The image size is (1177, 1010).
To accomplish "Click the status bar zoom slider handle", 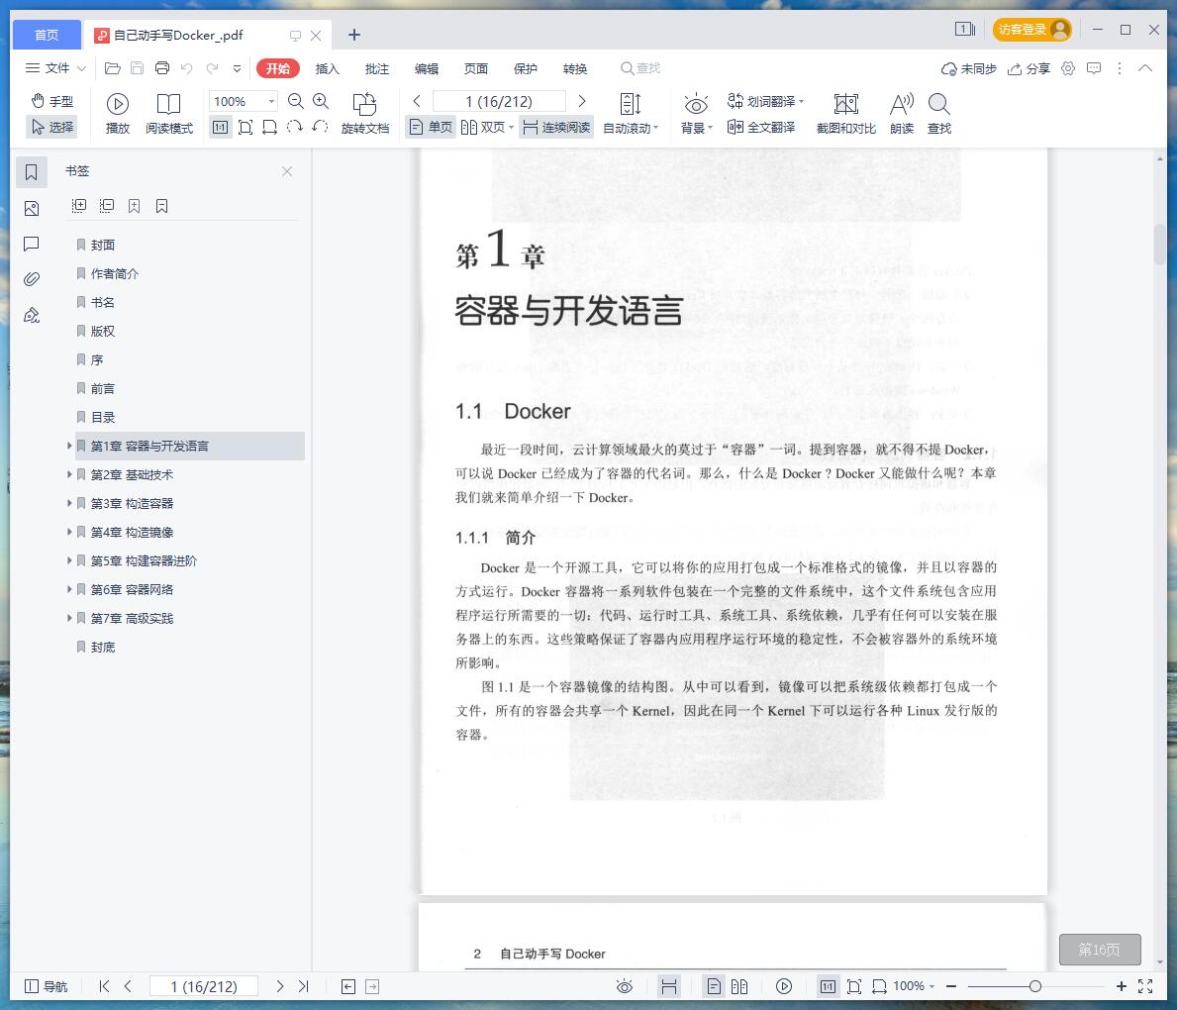I will coord(1035,986).
